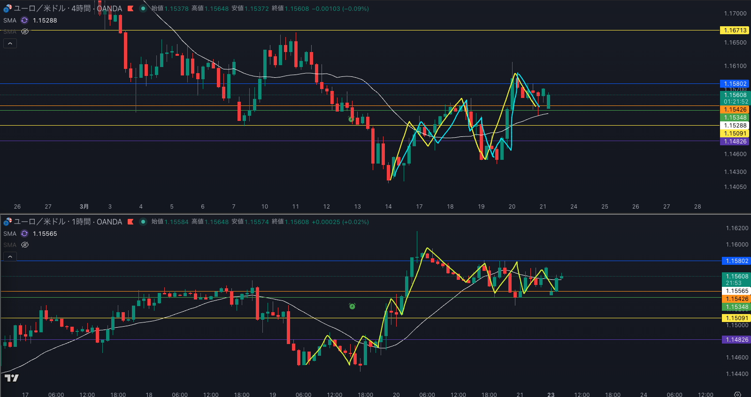The width and height of the screenshot is (751, 397).
Task: Click the red flag icon on 4-hour chart
Action: (x=130, y=8)
